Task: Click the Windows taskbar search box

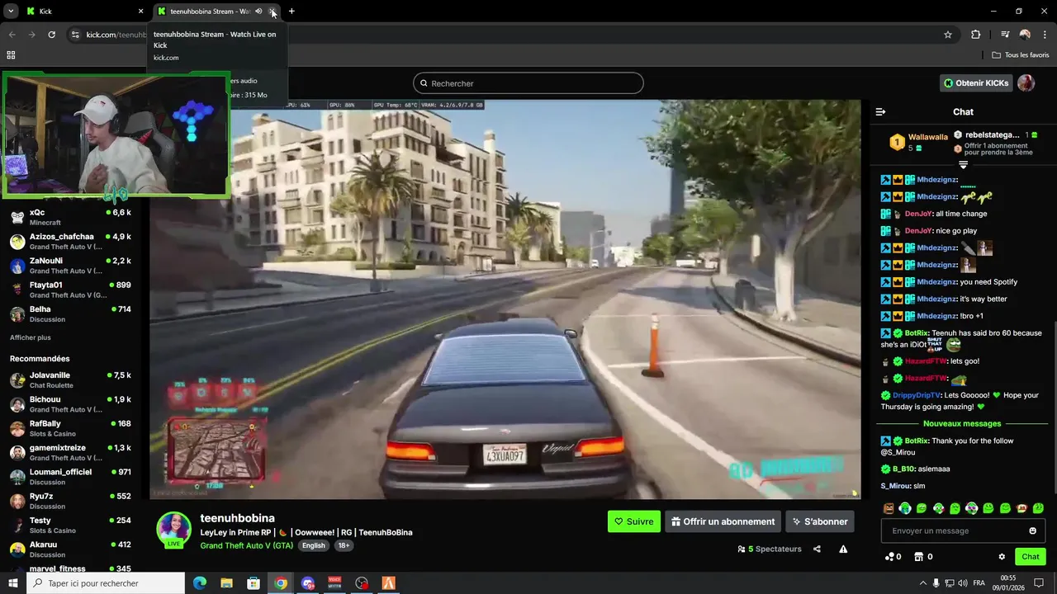Action: point(106,583)
